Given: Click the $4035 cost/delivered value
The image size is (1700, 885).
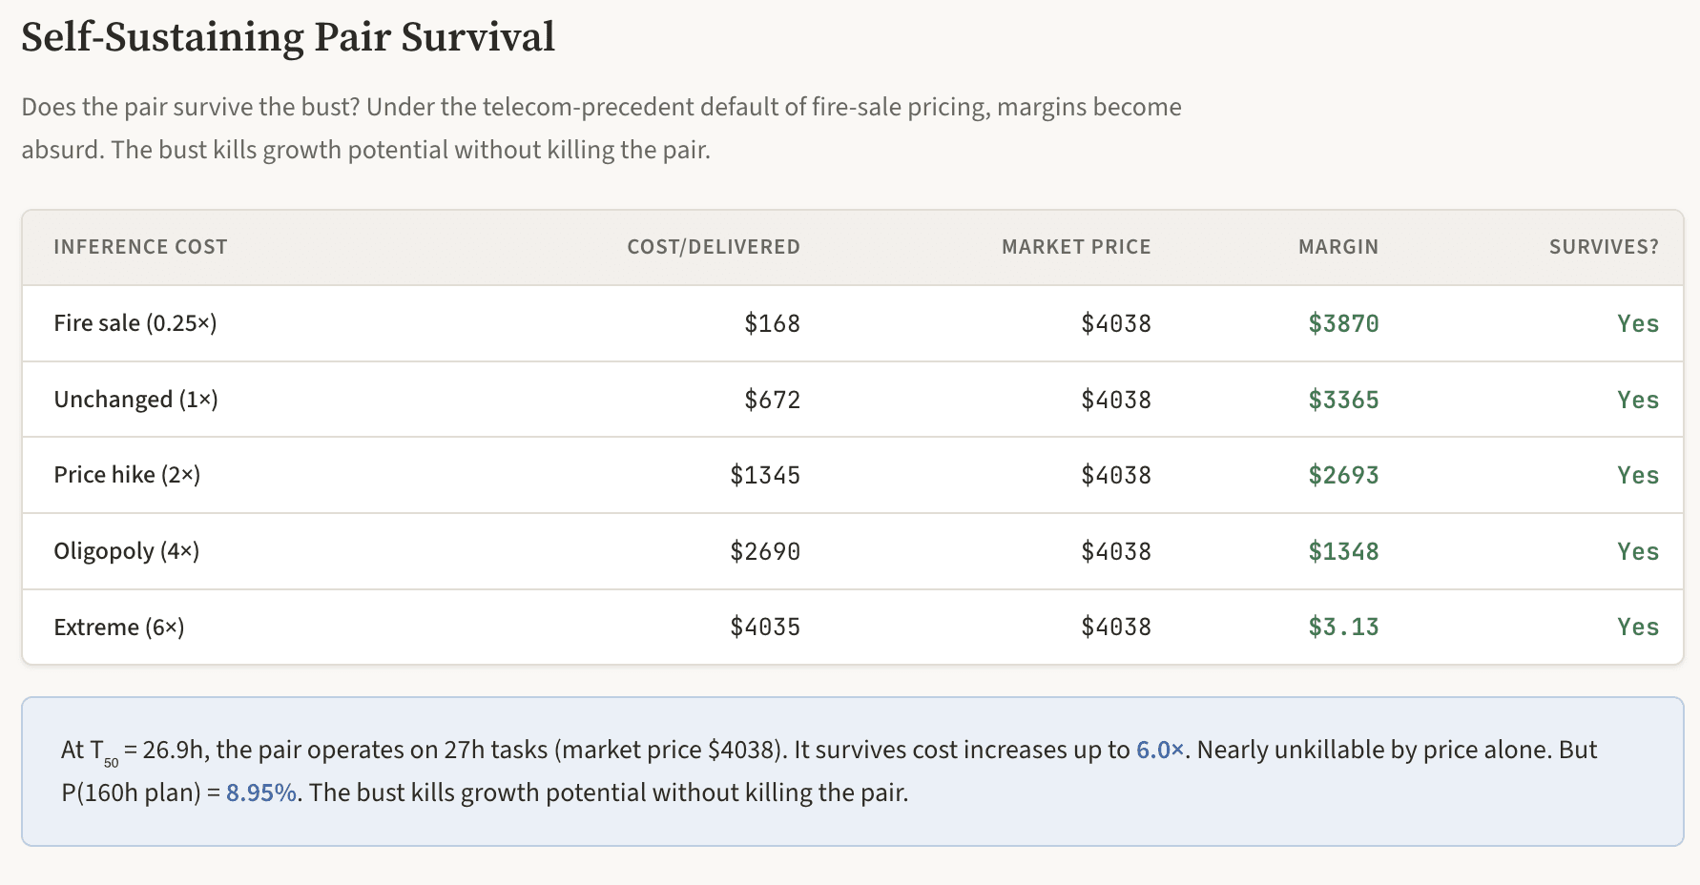Looking at the screenshot, I should tap(764, 628).
